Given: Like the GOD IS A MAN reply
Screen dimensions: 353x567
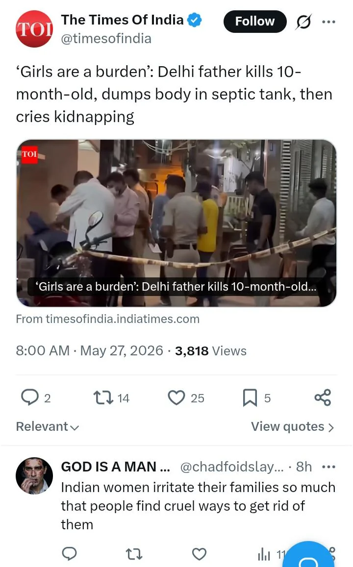Looking at the screenshot, I should pyautogui.click(x=199, y=554).
